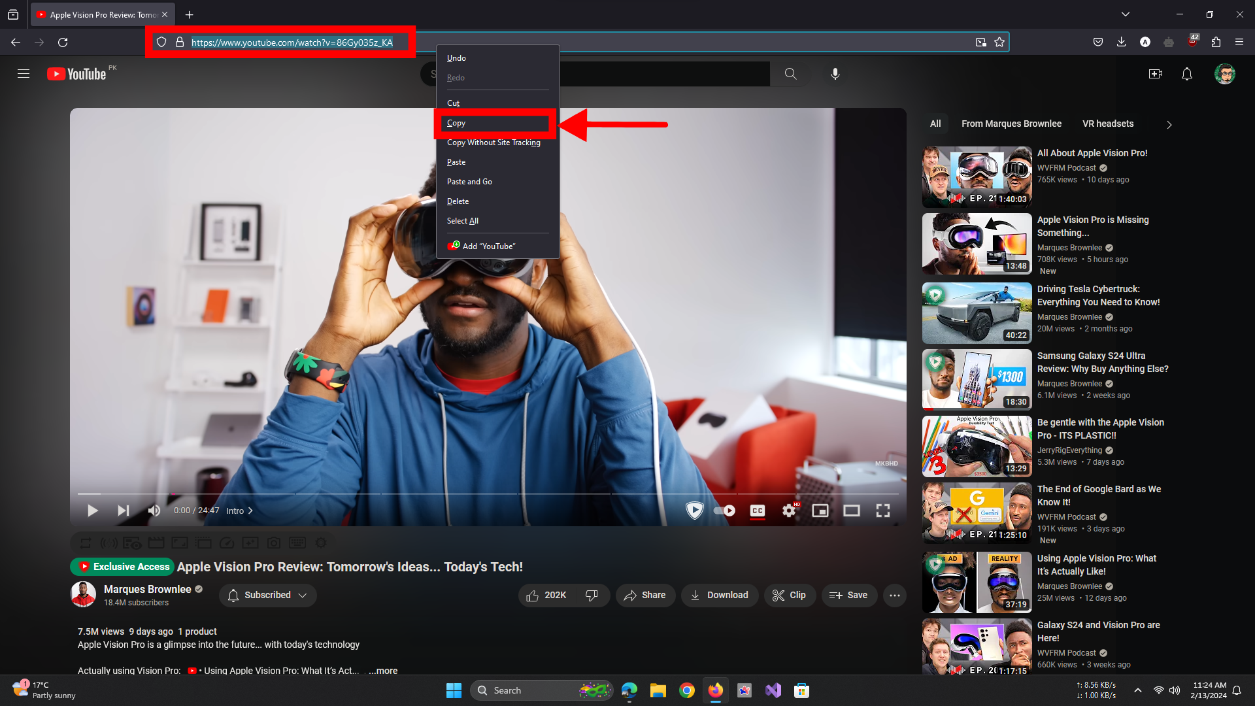The image size is (1255, 706).
Task: Click the Create video camera icon
Action: tap(1155, 74)
